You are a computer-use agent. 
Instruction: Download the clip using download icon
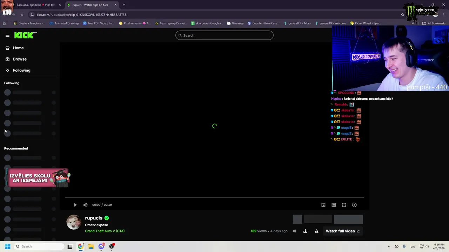pos(305,231)
